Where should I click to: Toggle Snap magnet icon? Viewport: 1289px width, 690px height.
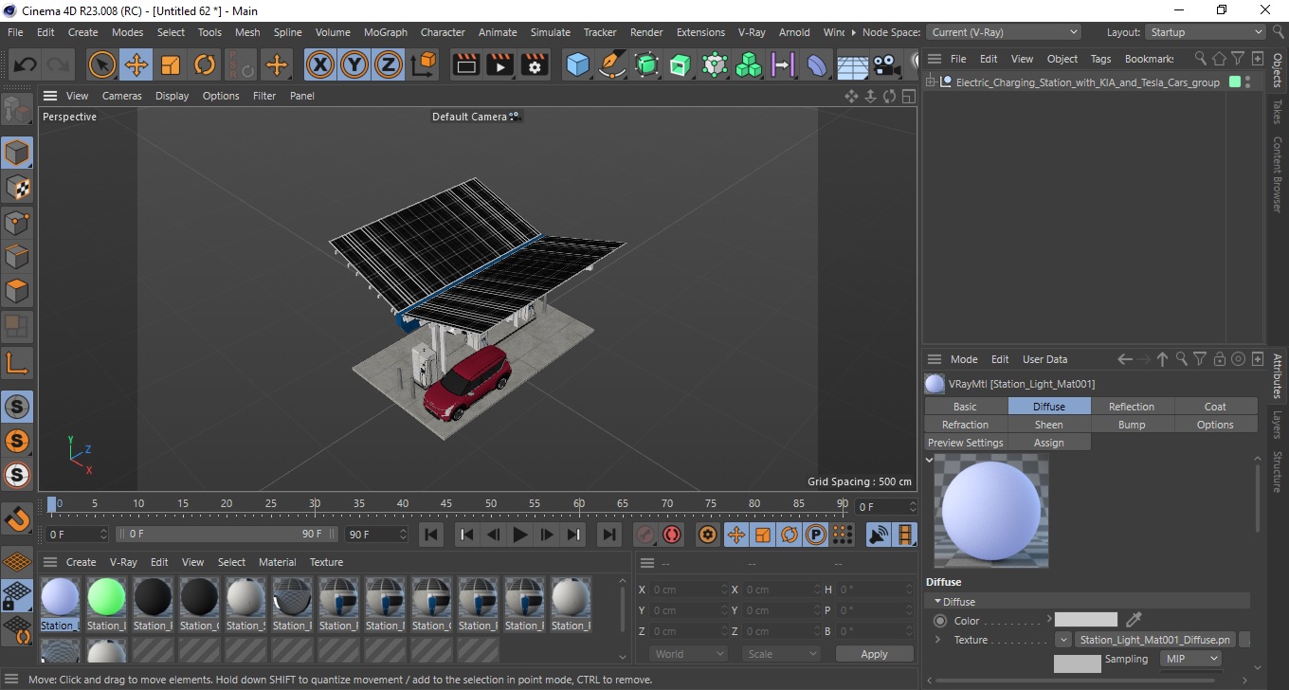(17, 519)
